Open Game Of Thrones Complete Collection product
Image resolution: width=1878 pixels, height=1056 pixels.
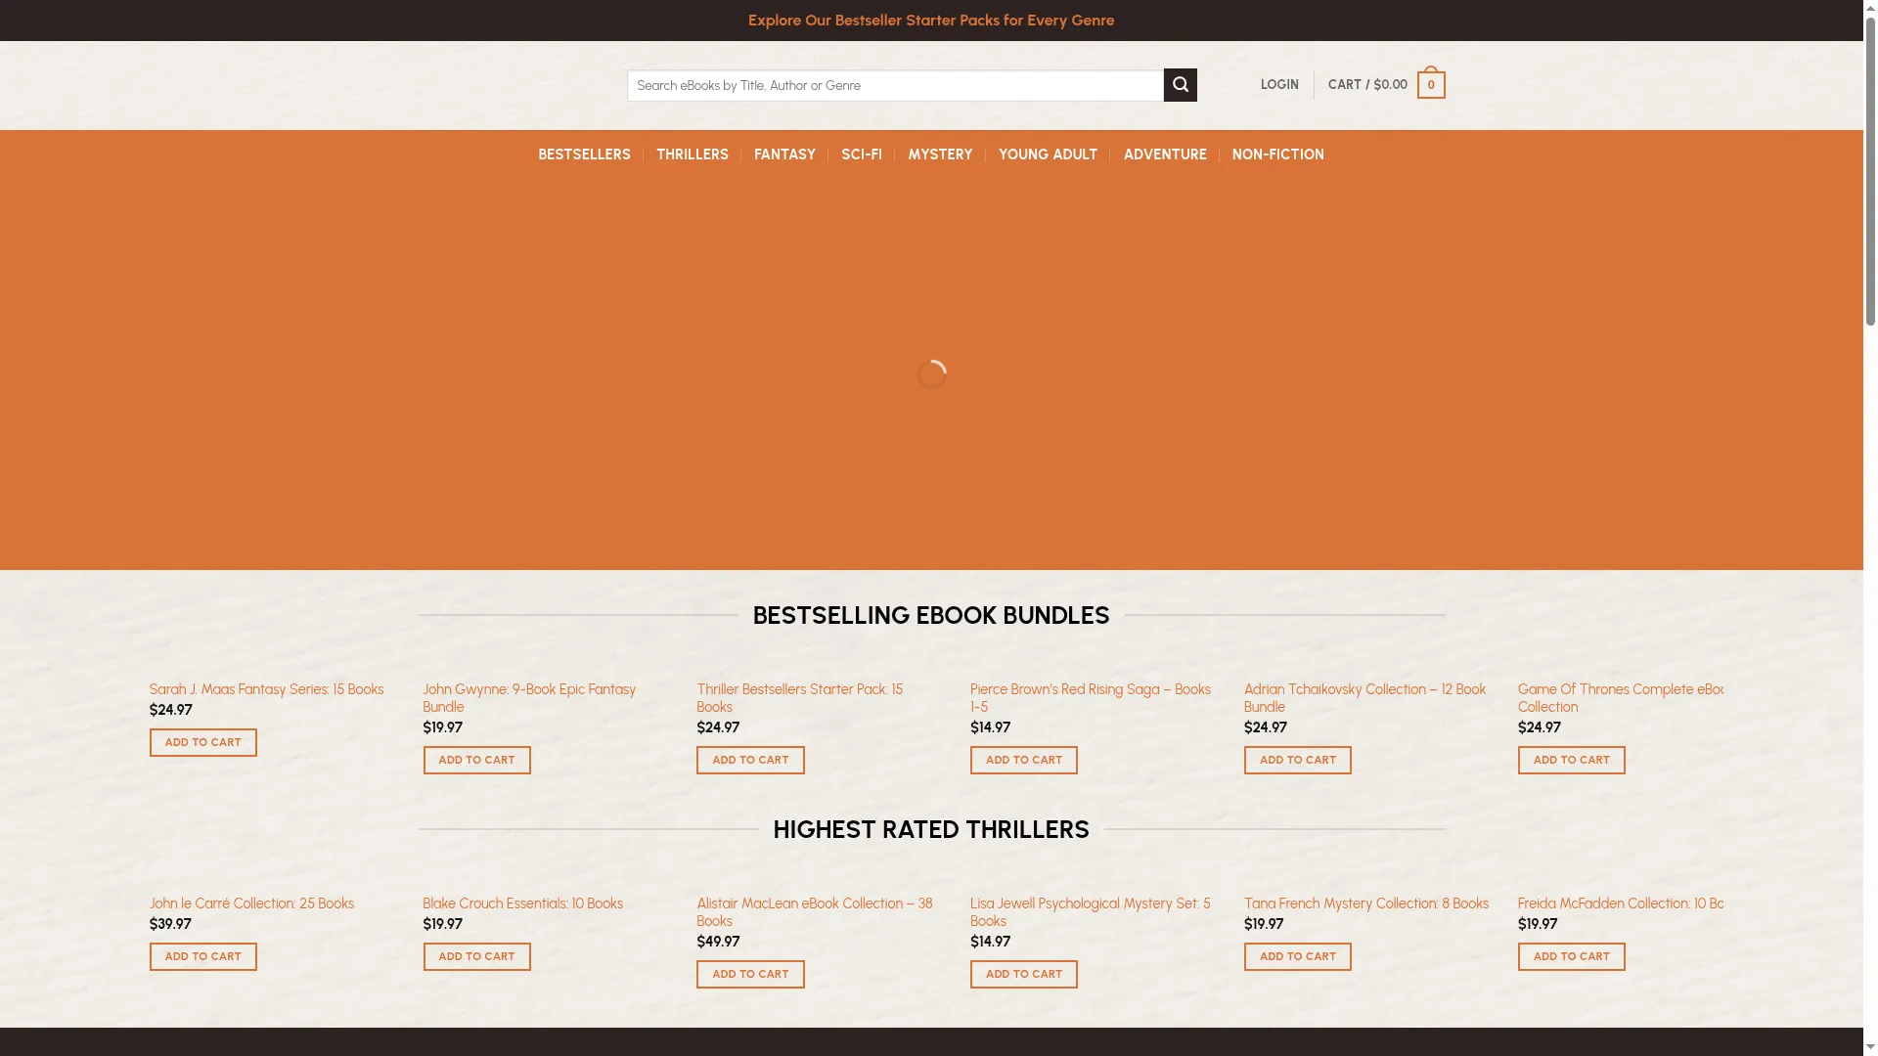click(1621, 698)
